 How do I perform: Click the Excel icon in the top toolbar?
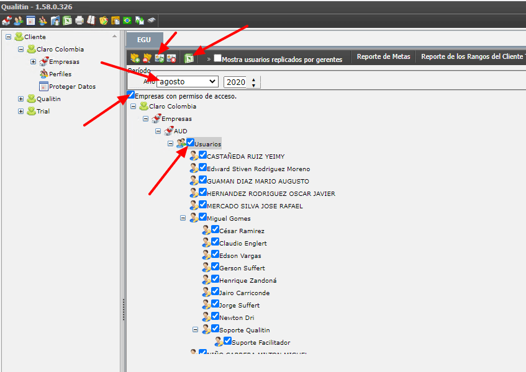coord(68,20)
